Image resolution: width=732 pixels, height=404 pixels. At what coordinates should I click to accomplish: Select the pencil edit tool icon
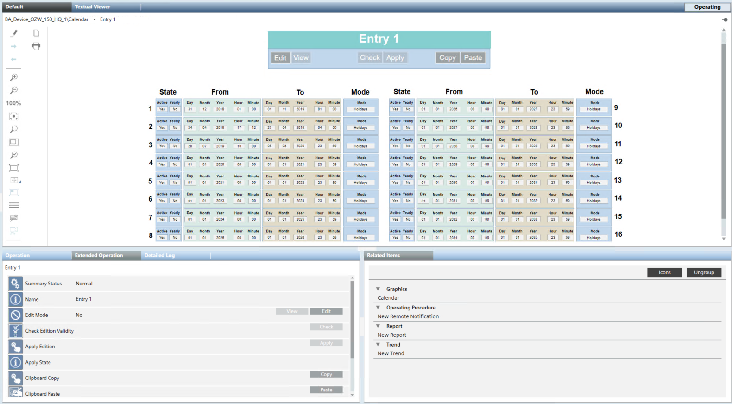point(14,33)
